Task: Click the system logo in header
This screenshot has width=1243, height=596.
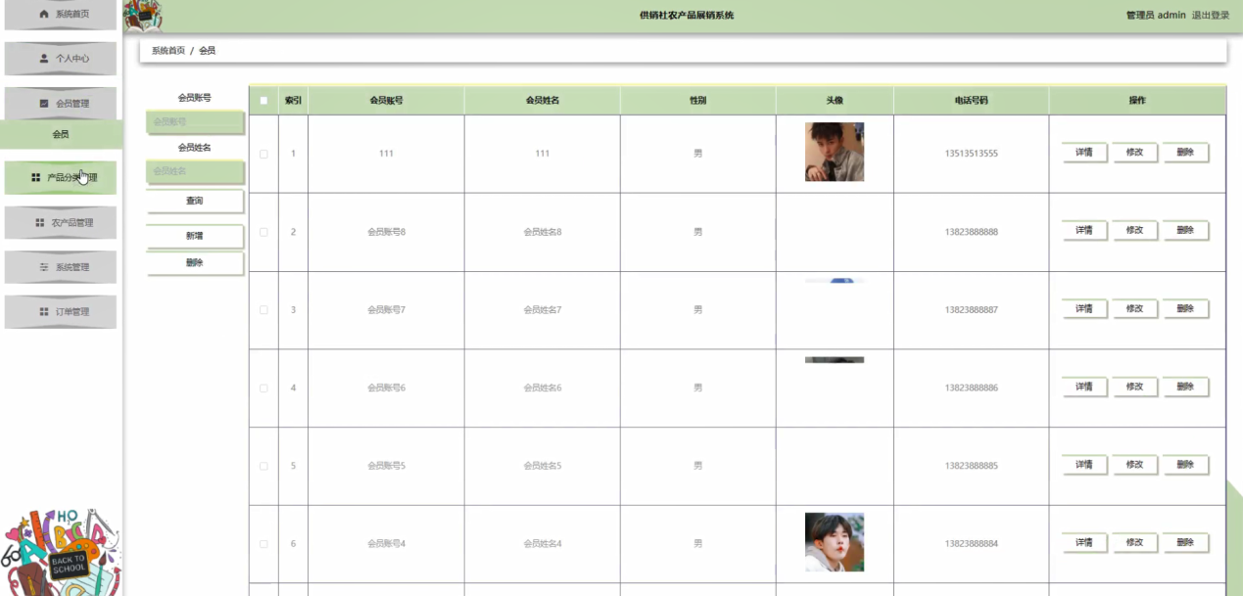Action: 143,16
